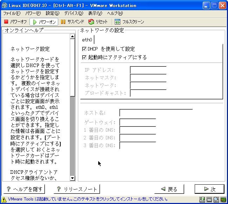
Task: Minimize the VMware Workstation window
Action: [x=206, y=6]
